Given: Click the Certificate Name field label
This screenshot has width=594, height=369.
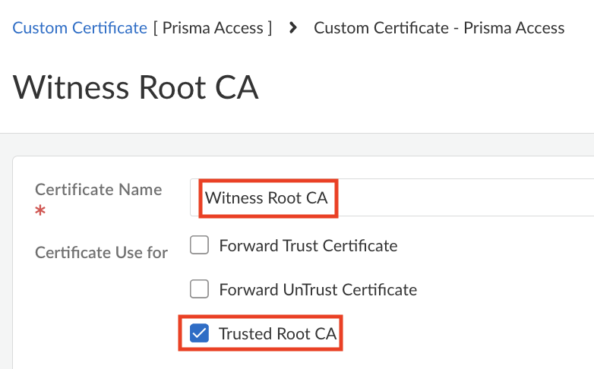Looking at the screenshot, I should click(99, 189).
